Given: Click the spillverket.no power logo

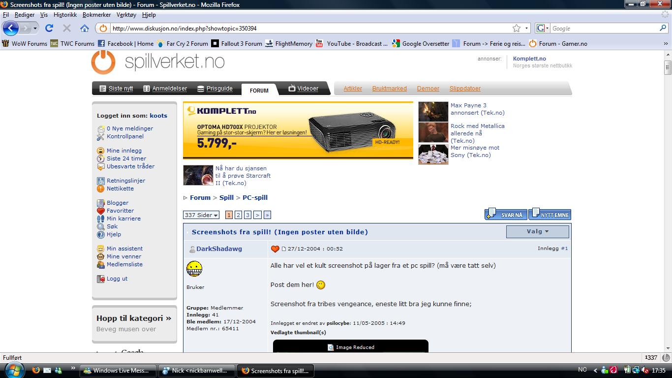Looking at the screenshot, I should pyautogui.click(x=103, y=62).
